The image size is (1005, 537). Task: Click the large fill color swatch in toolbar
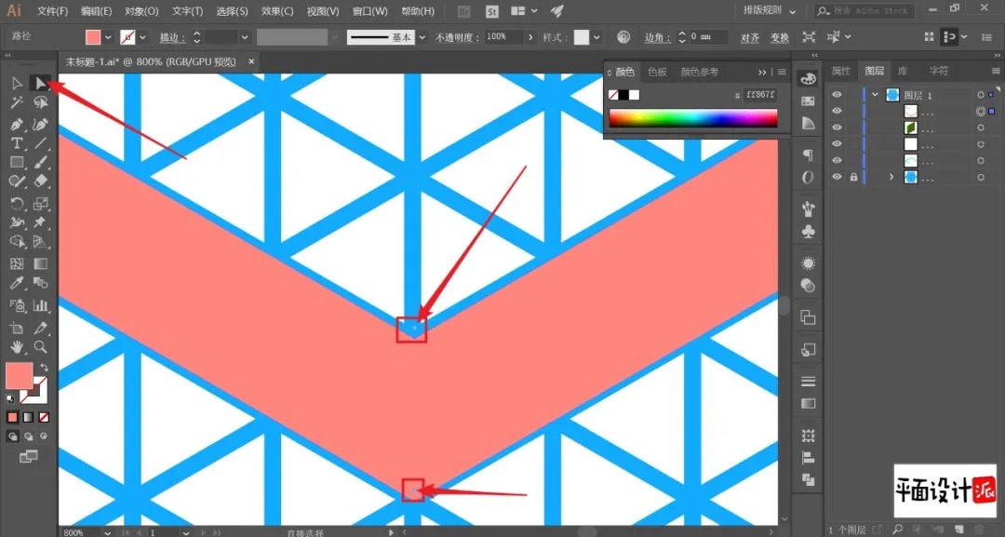(x=20, y=376)
